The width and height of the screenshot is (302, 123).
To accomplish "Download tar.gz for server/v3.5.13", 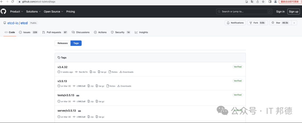I will click(x=100, y=117).
